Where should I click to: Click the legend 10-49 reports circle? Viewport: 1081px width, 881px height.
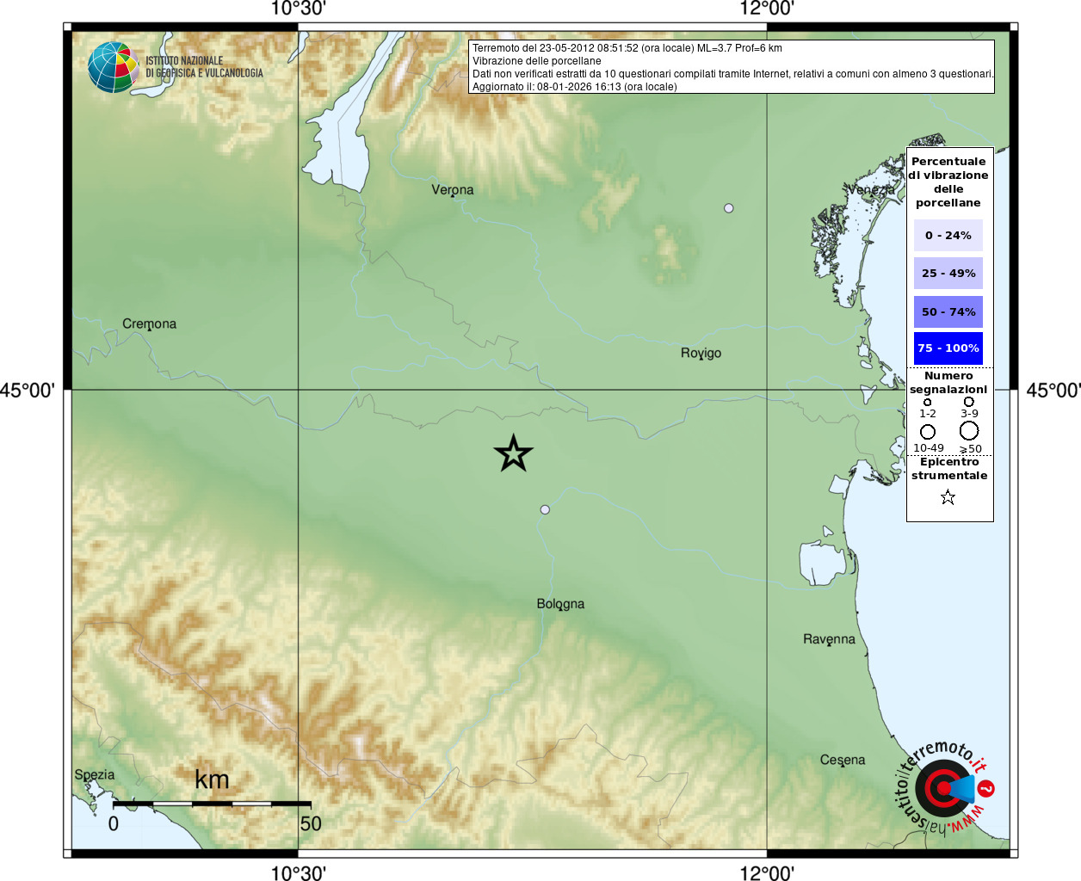(x=928, y=432)
